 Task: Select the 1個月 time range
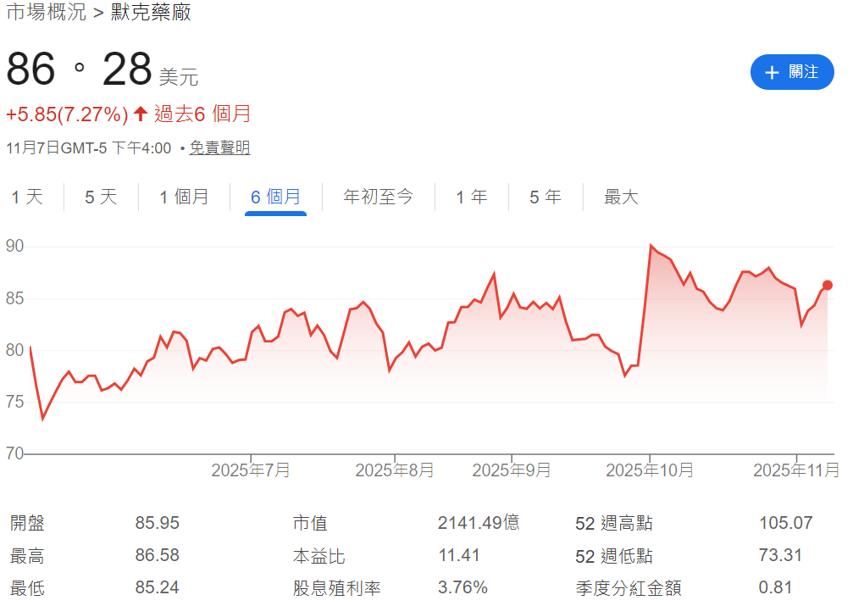tap(183, 197)
